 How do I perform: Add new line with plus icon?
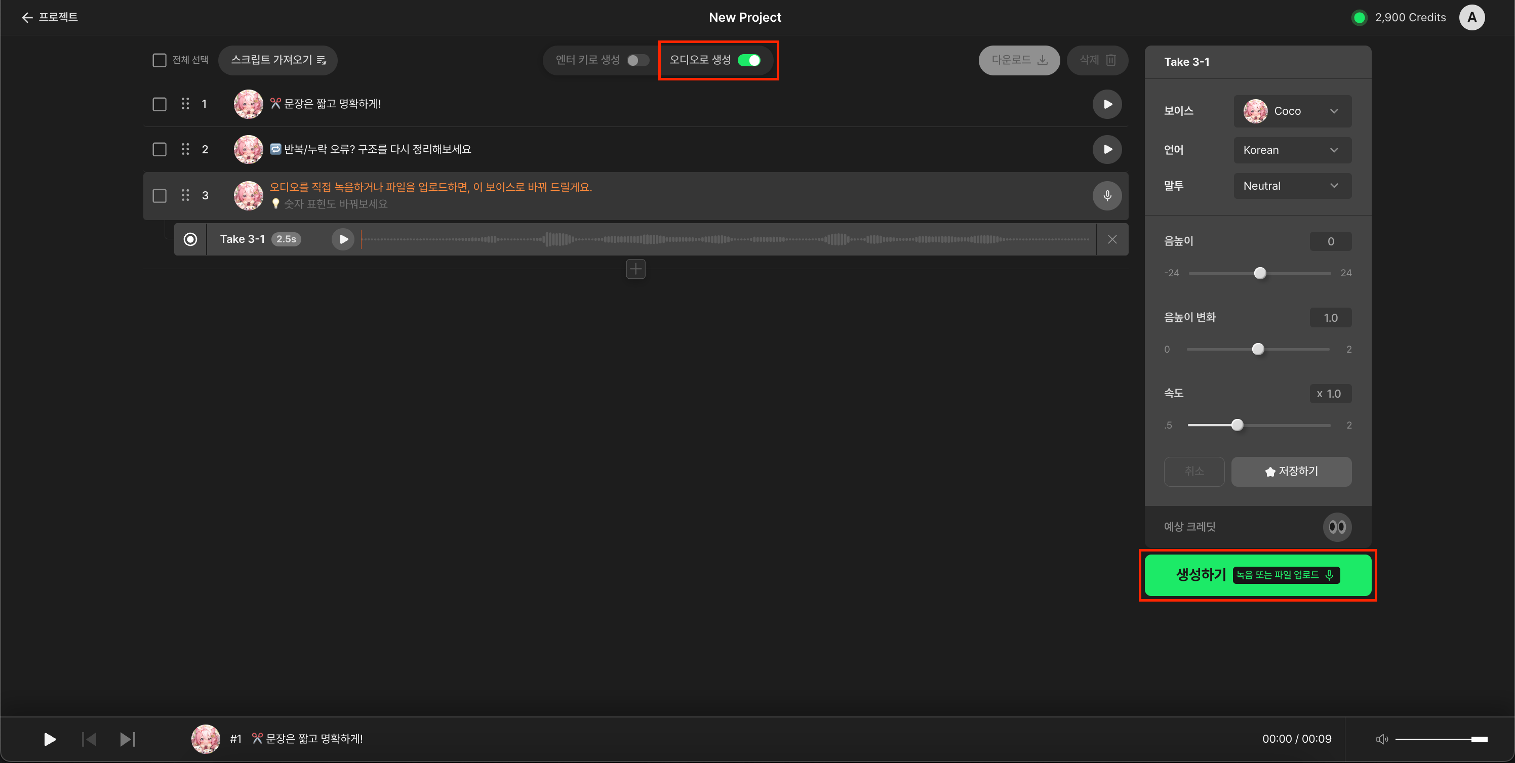tap(635, 269)
